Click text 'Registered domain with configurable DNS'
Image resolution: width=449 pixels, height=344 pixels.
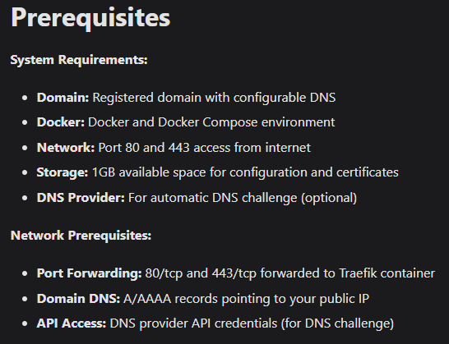pos(214,98)
